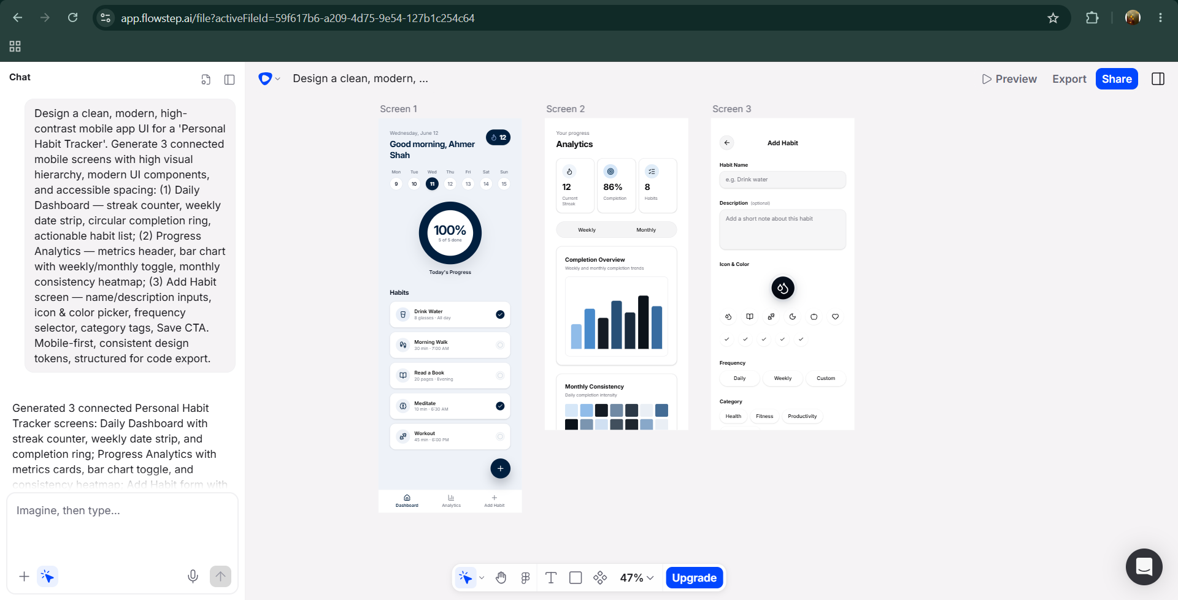This screenshot has width=1178, height=600.
Task: Click the 100% completion ring
Action: [450, 233]
